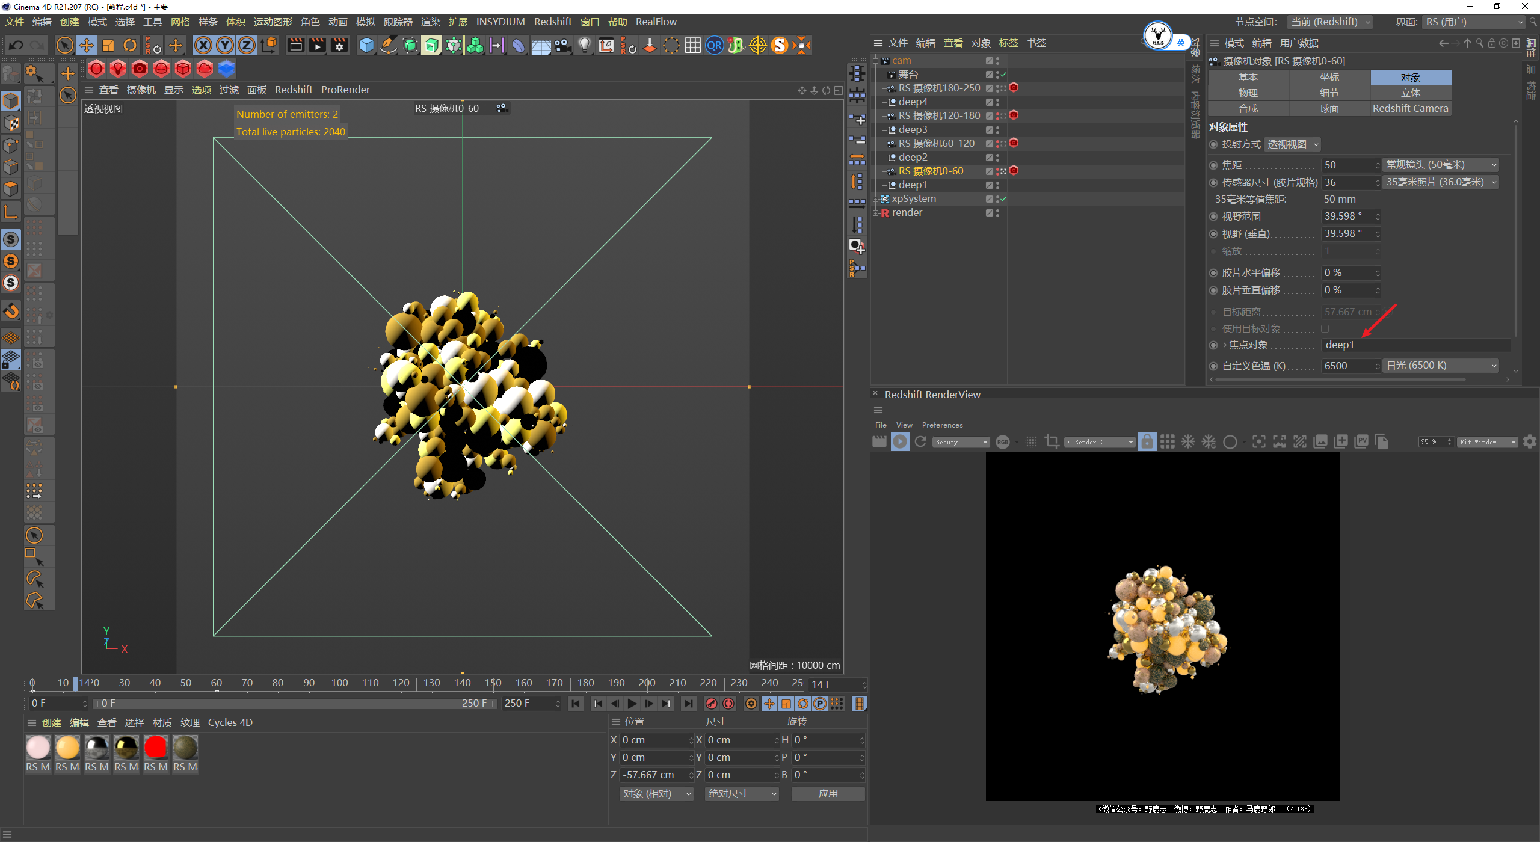Open the 日光 (6500 K) dropdown
Image resolution: width=1540 pixels, height=842 pixels.
point(1441,366)
